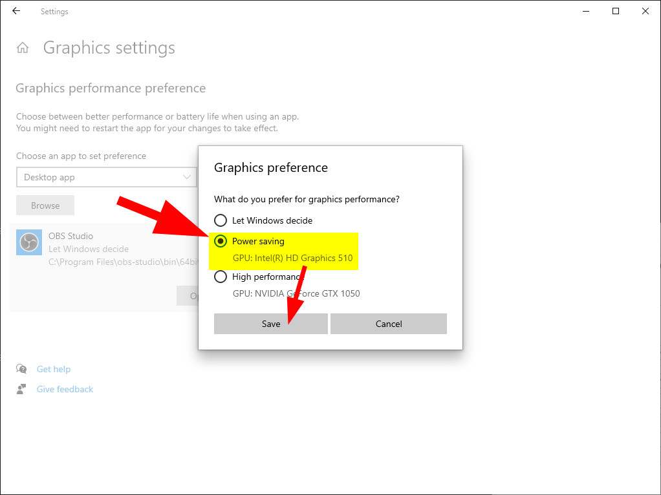
Task: Click the chevron on the app type dropdown
Action: pos(188,177)
